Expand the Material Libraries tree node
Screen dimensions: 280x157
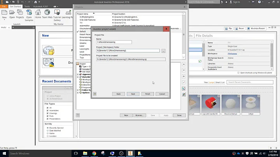click(78, 77)
